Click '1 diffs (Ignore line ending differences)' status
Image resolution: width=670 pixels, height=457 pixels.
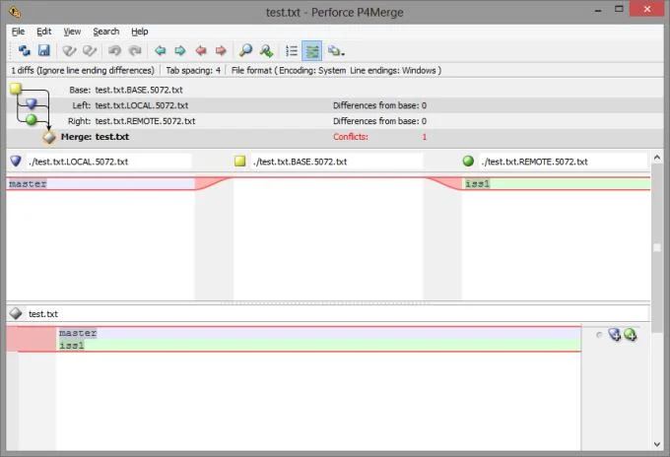83,71
